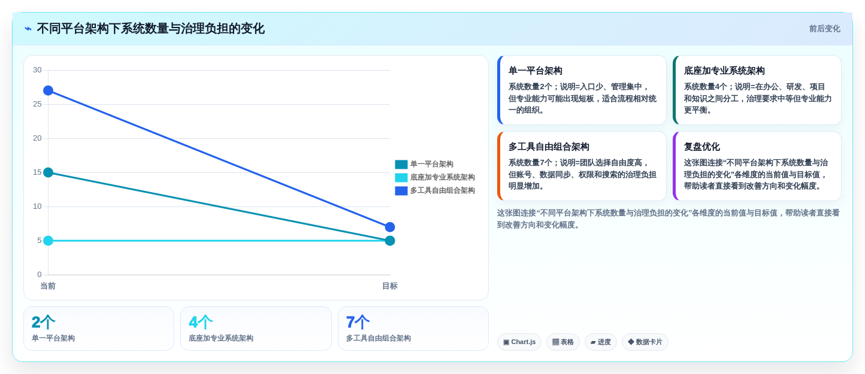Select the 底座加专业 data point at 当前 (5)
The height and width of the screenshot is (374, 865).
[48, 241]
